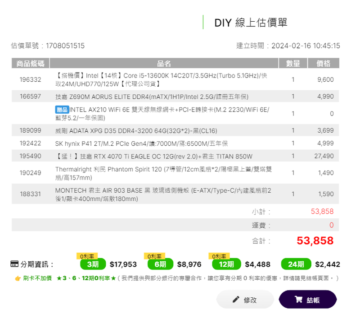Select the 6期 installment badge

point(160,264)
